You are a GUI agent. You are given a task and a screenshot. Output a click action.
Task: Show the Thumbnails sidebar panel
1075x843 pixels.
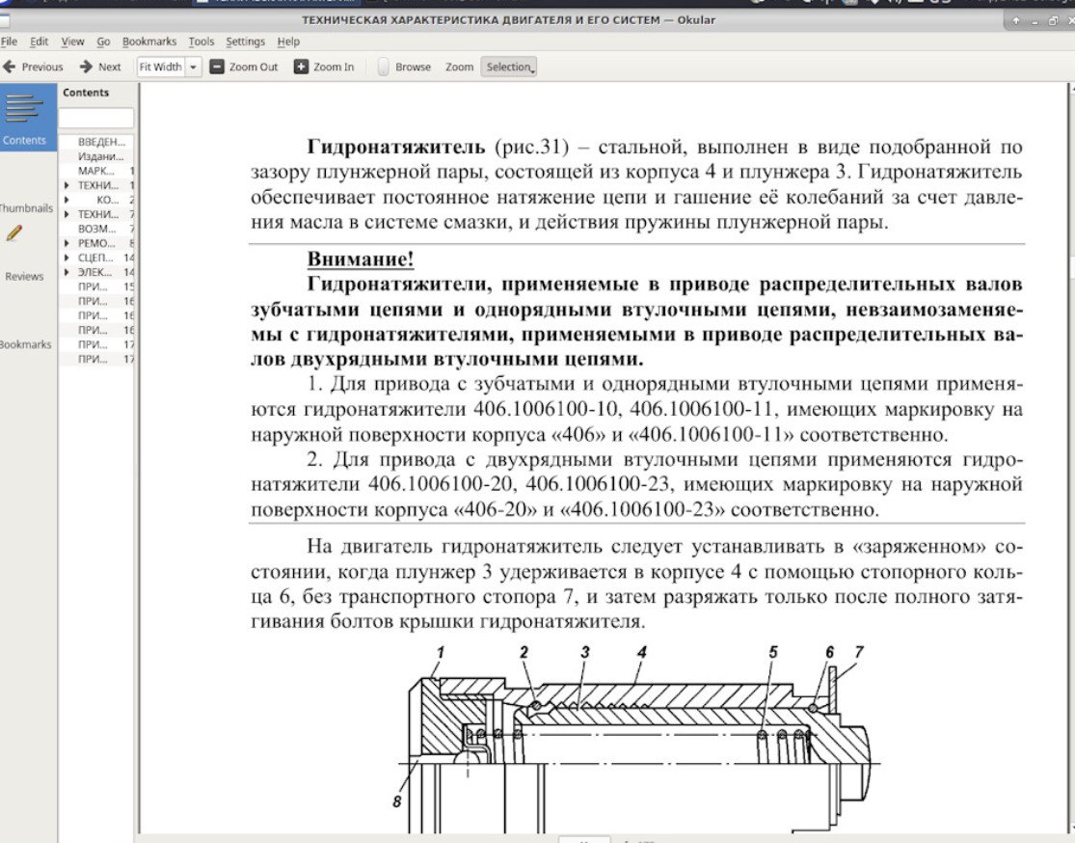click(25, 207)
